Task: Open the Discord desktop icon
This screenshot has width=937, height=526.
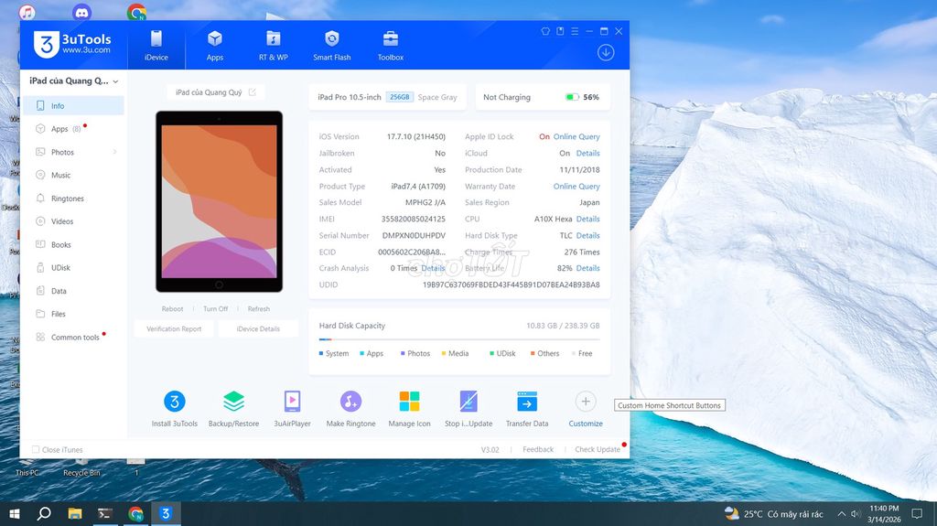Action: pyautogui.click(x=81, y=13)
